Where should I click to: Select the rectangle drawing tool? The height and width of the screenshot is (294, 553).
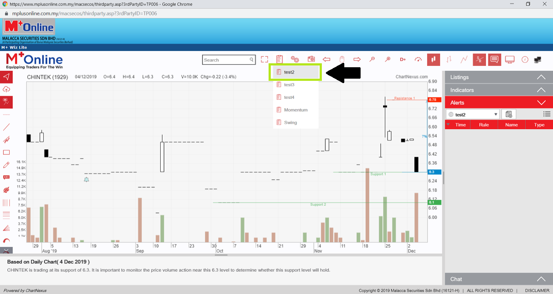(x=6, y=152)
